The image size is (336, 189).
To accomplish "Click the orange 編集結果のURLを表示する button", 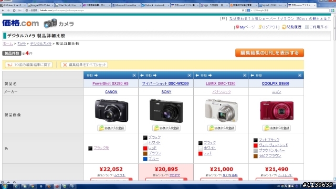I will (269, 53).
